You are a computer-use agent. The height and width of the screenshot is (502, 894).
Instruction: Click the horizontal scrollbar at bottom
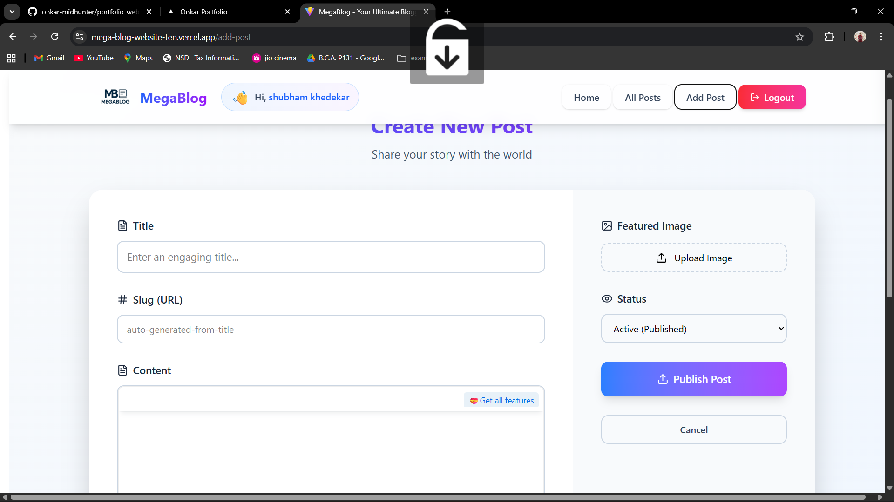click(438, 497)
